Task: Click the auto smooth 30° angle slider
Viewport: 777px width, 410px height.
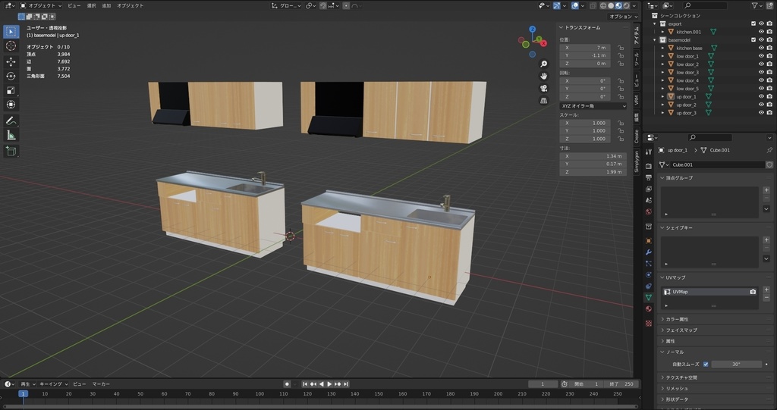Action: click(x=736, y=364)
